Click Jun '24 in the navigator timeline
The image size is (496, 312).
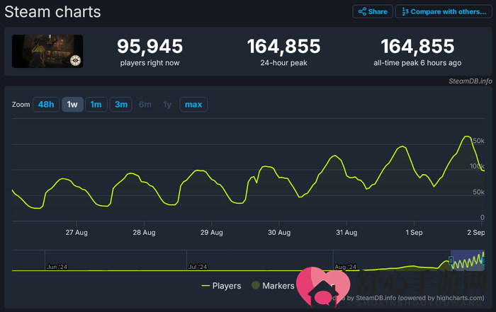(x=57, y=267)
